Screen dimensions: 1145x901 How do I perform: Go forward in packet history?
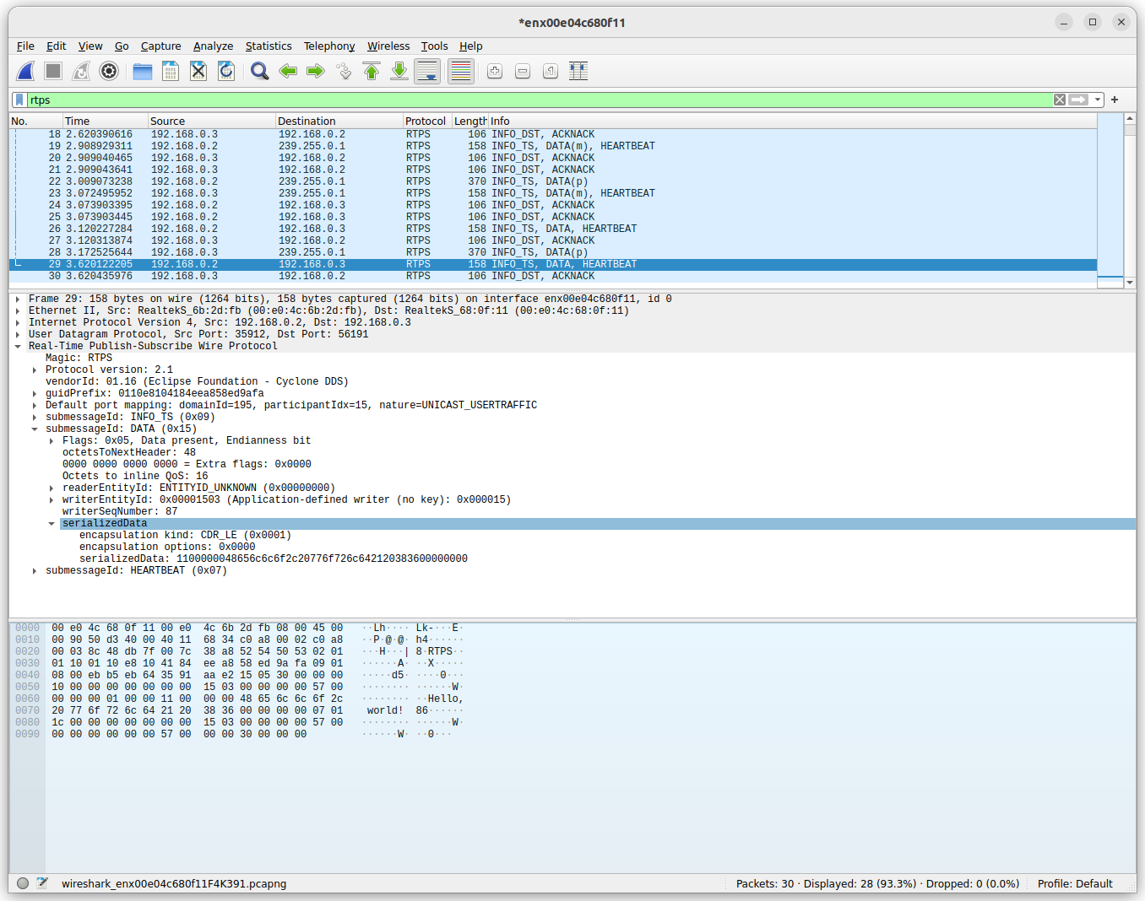pyautogui.click(x=316, y=72)
